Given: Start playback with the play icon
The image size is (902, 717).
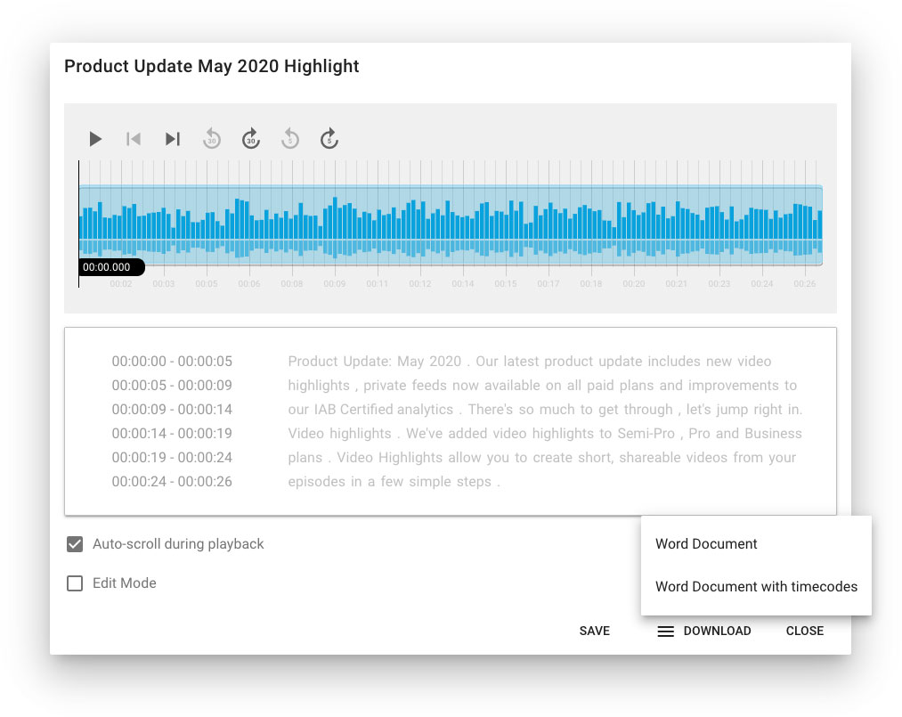Looking at the screenshot, I should coord(95,139).
